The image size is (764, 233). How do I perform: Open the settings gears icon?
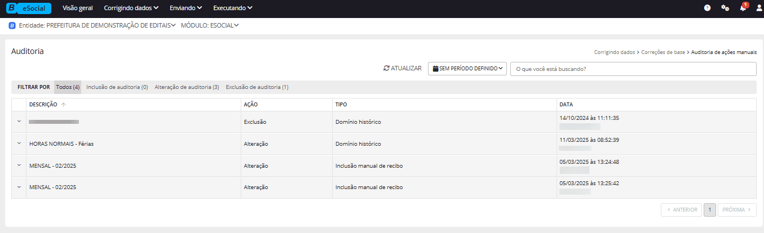[725, 8]
